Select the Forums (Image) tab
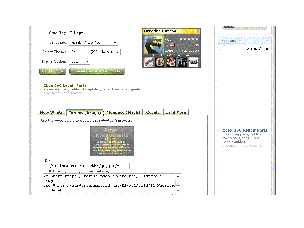304x228 pixels. pos(85,113)
